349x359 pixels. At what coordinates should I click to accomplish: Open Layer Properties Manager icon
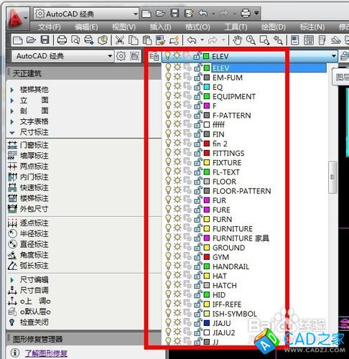coord(154,57)
